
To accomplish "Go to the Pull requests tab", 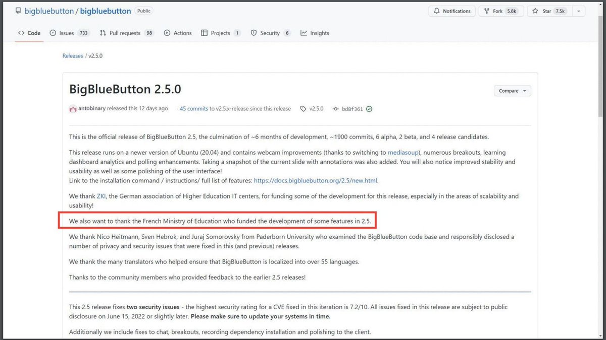I will coord(127,33).
